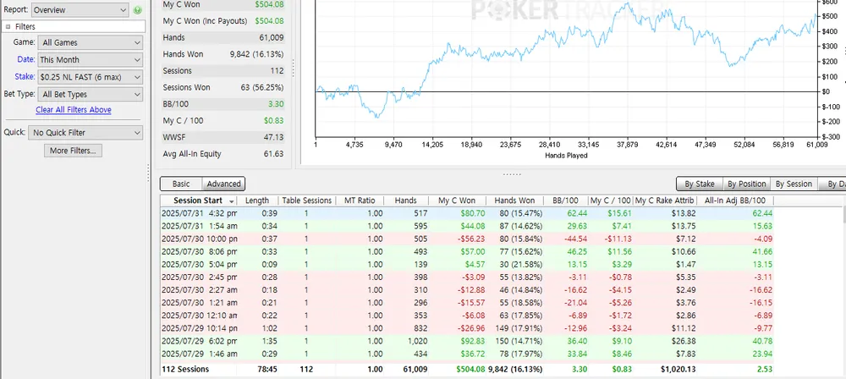
Task: Sort by Session Start column header
Action: (x=199, y=200)
